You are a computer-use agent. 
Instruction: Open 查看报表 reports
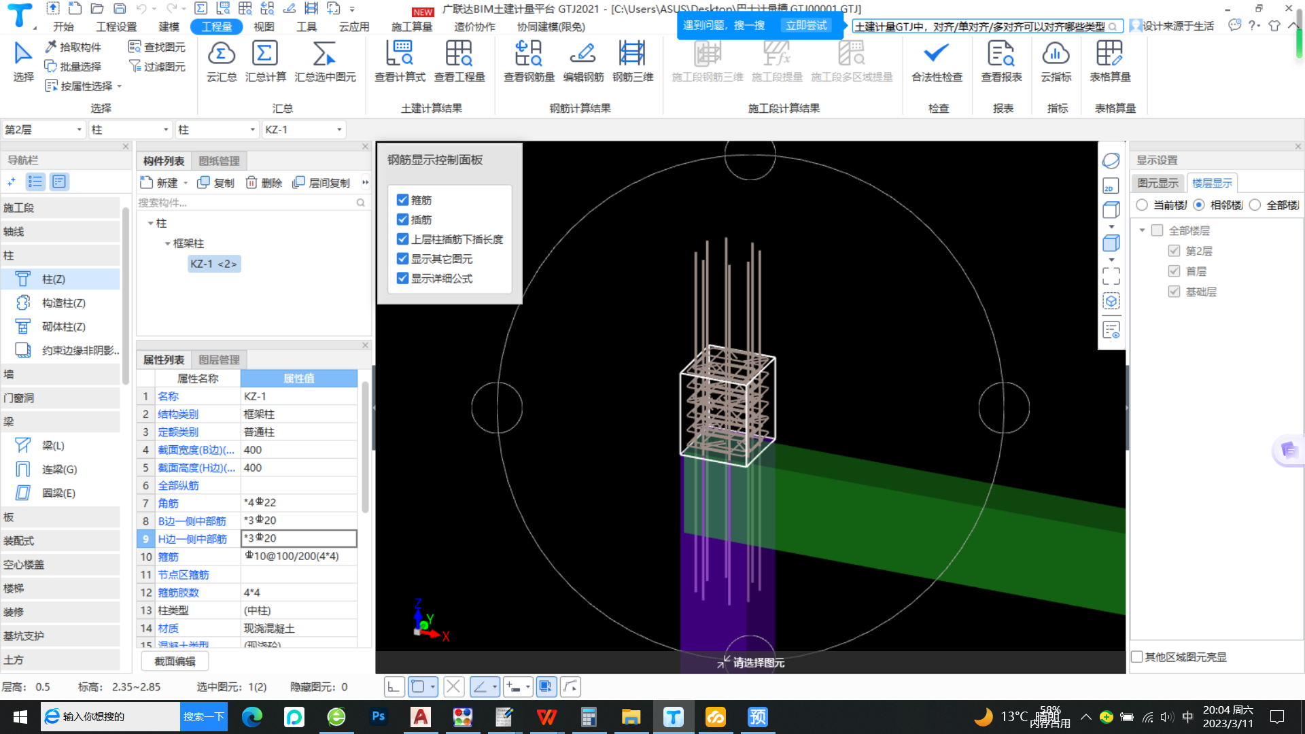click(1001, 61)
